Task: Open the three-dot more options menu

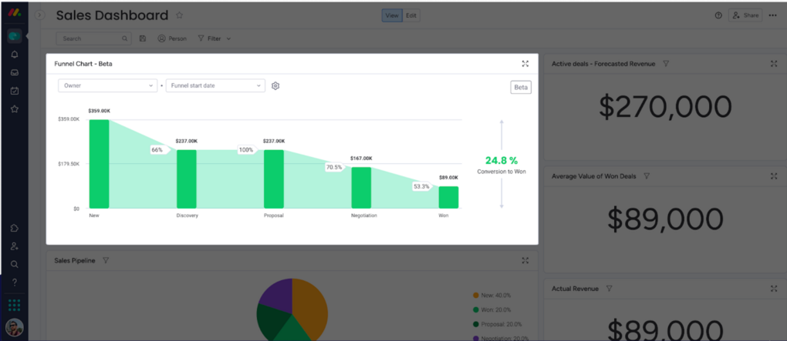Action: tap(772, 15)
